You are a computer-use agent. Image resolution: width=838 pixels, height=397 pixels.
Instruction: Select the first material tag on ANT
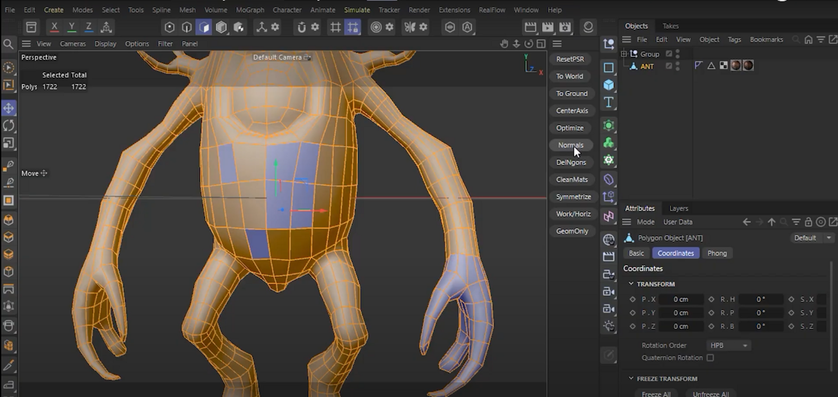pyautogui.click(x=736, y=65)
